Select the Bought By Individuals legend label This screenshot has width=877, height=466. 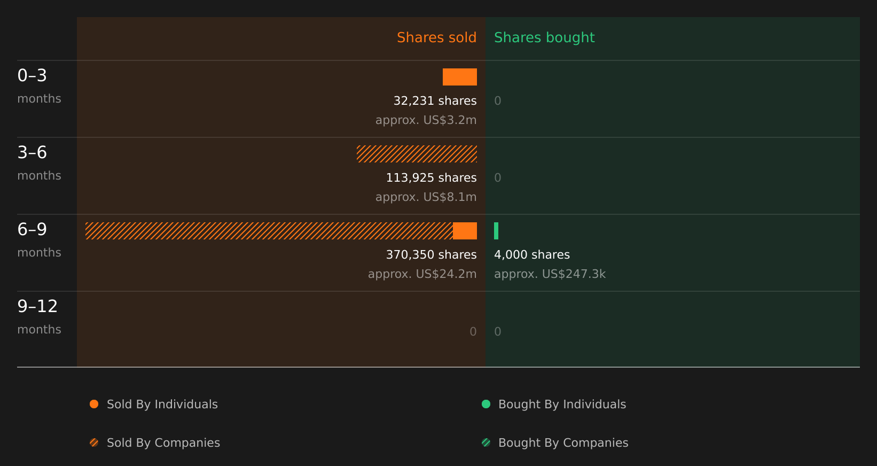(x=562, y=404)
